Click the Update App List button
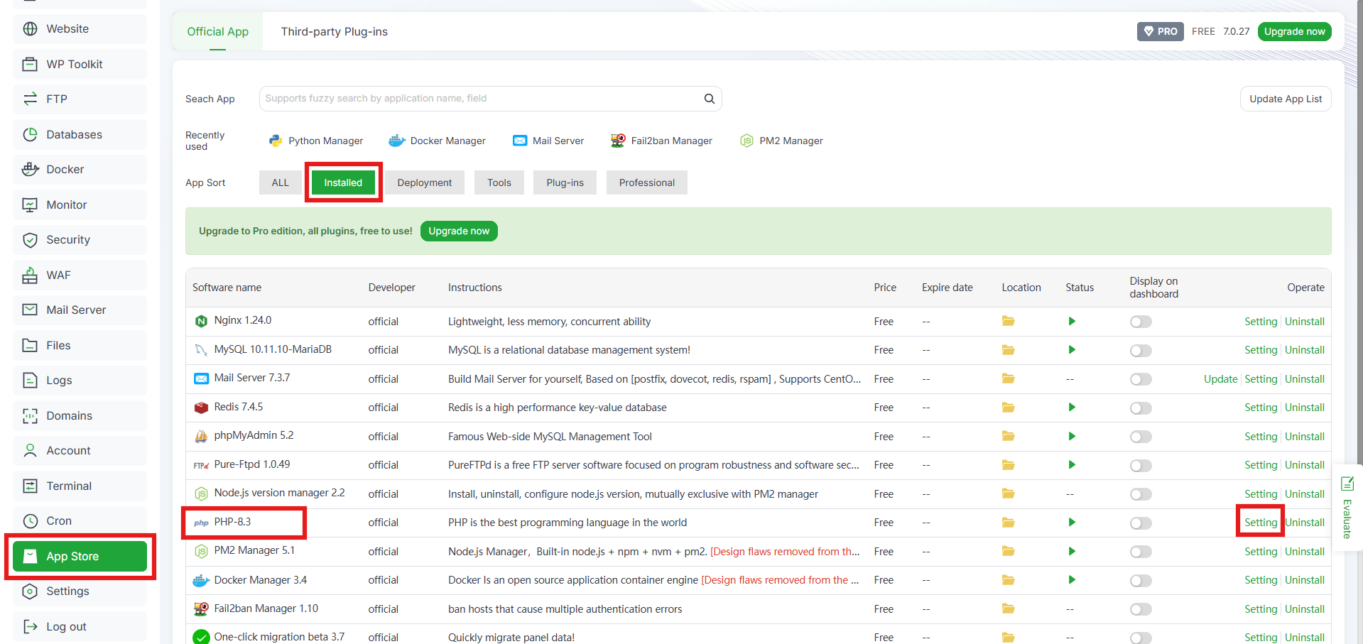 [1286, 99]
